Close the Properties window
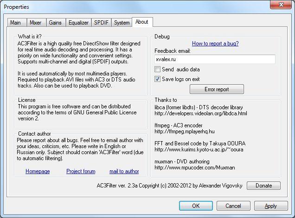295x218 pixels. click(x=281, y=5)
